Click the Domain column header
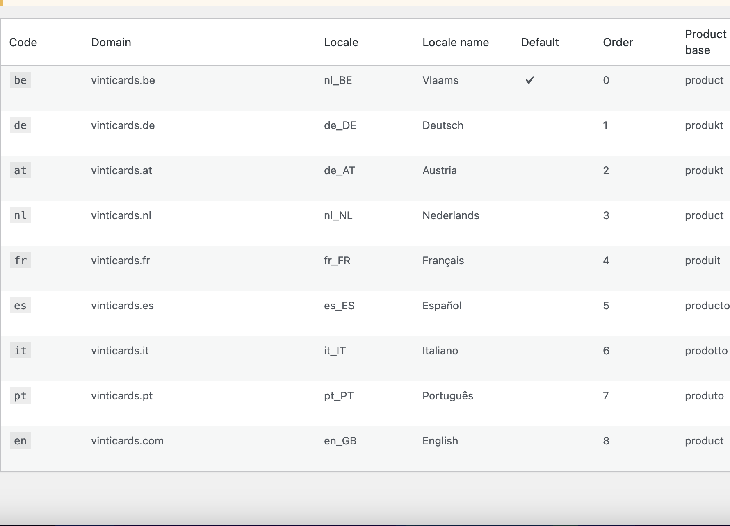This screenshot has width=730, height=526. click(x=111, y=42)
